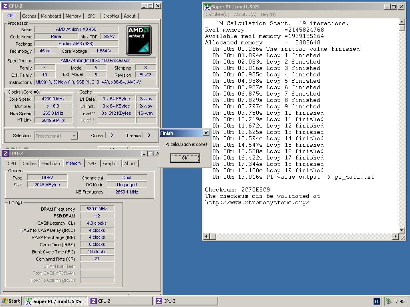This screenshot has height=307, width=410.
Task: Open the Help(H) menu in Super PI
Action: click(x=268, y=15)
